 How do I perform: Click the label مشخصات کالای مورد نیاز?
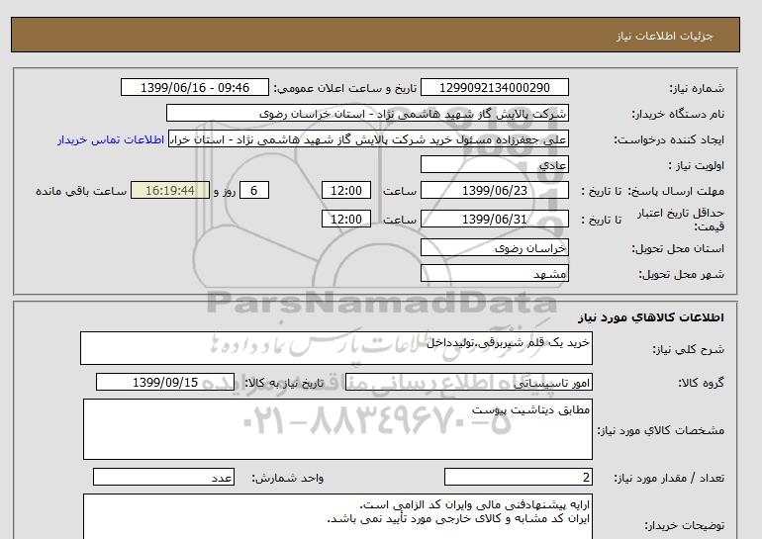pos(661,430)
